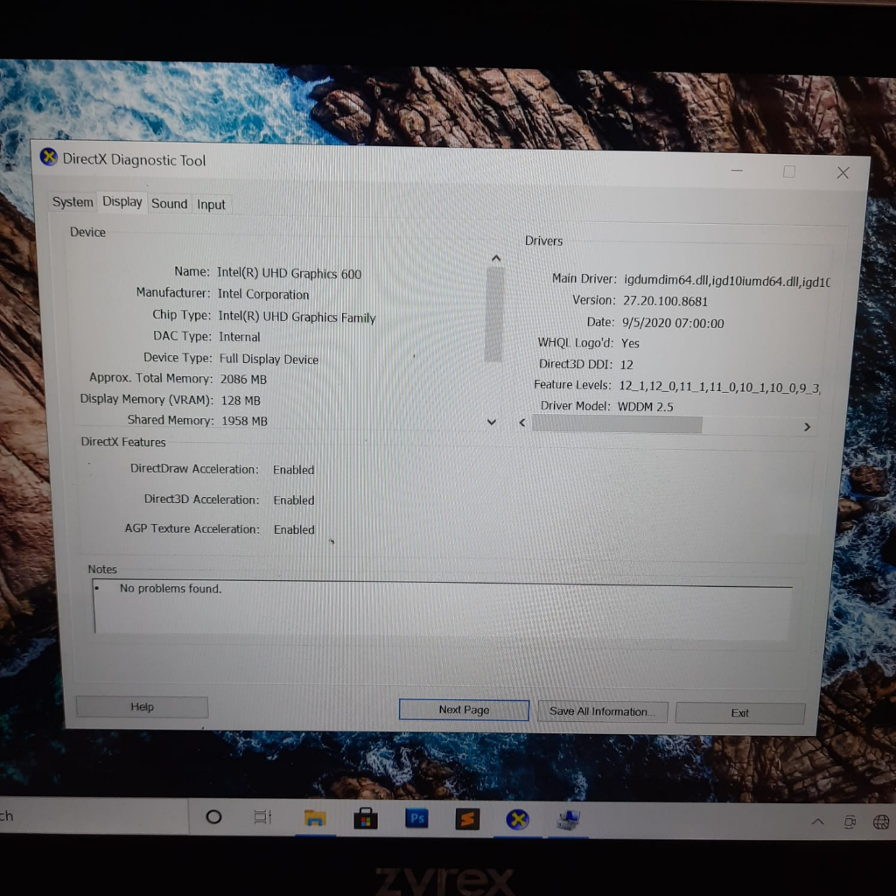
Task: Click the network globe tray icon
Action: click(881, 822)
